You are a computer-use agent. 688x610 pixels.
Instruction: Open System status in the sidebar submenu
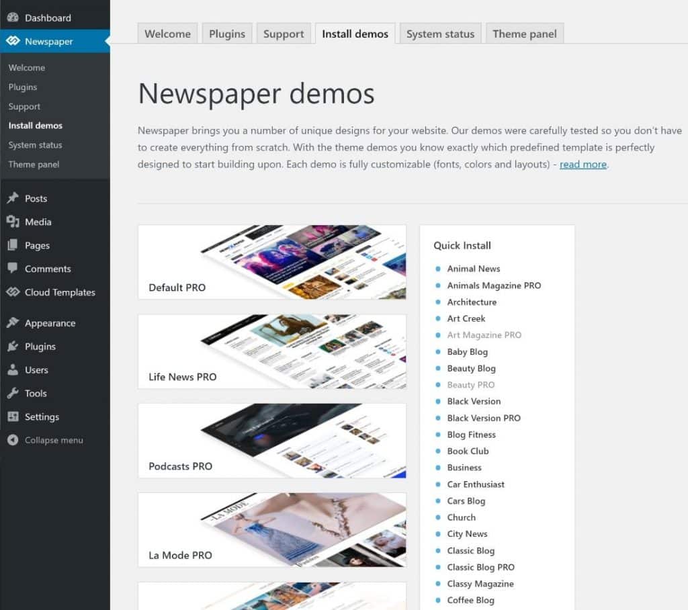(x=35, y=145)
